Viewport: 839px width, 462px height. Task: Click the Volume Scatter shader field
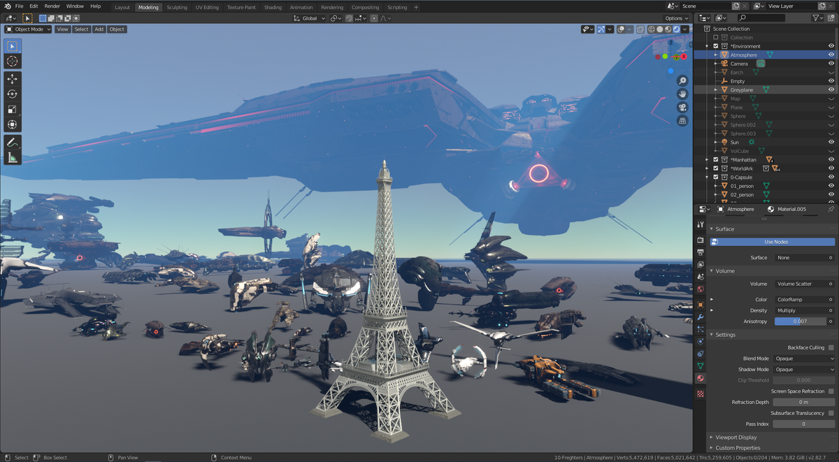click(803, 284)
